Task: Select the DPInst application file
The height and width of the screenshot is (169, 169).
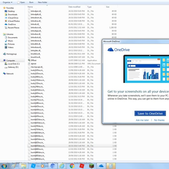Action: [33, 61]
